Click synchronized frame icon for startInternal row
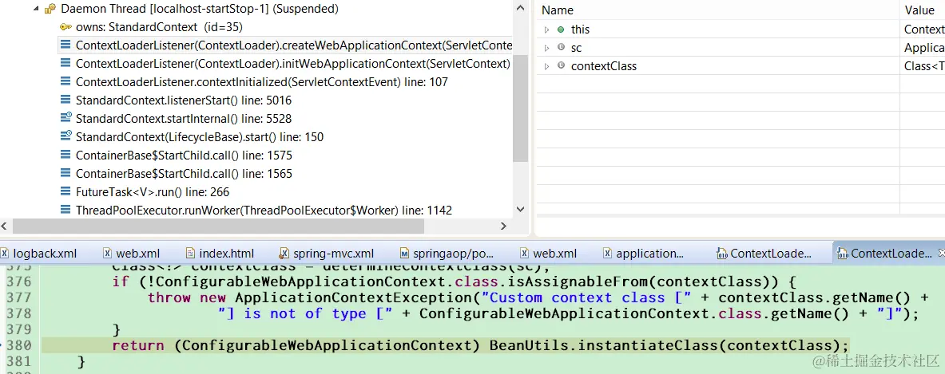Image resolution: width=945 pixels, height=374 pixels. point(66,119)
